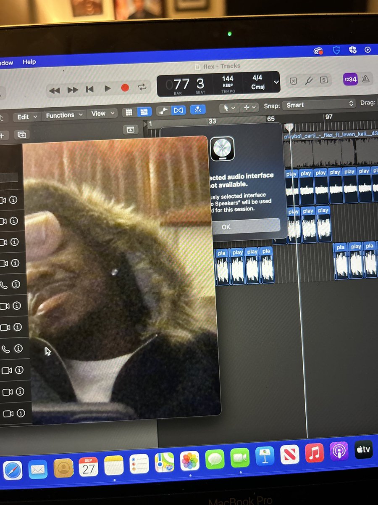Open the Edit menu in tracks area
Image resolution: width=378 pixels, height=505 pixels.
point(27,117)
